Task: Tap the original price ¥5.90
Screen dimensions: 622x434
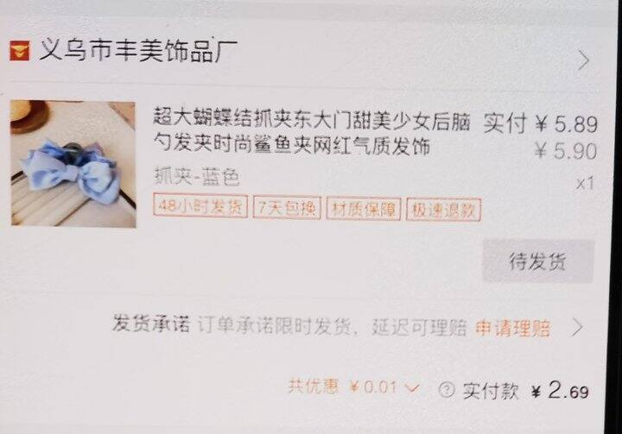Action: point(565,151)
